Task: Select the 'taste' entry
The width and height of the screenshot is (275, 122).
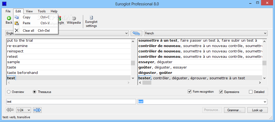Action: point(69,67)
